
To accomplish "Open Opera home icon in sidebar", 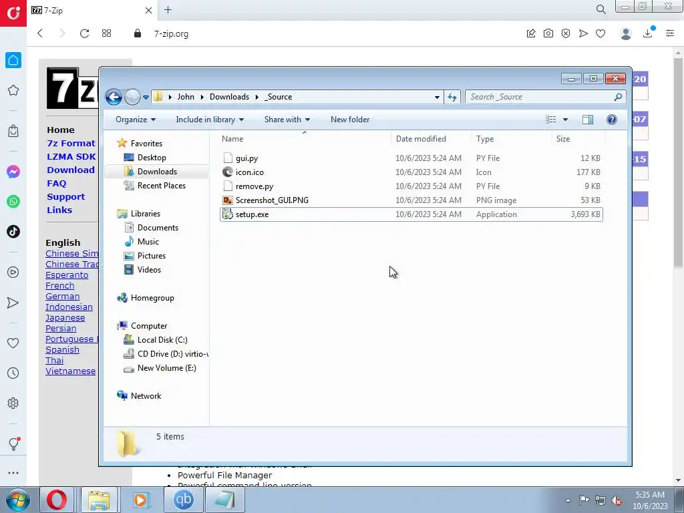I will click(x=13, y=60).
